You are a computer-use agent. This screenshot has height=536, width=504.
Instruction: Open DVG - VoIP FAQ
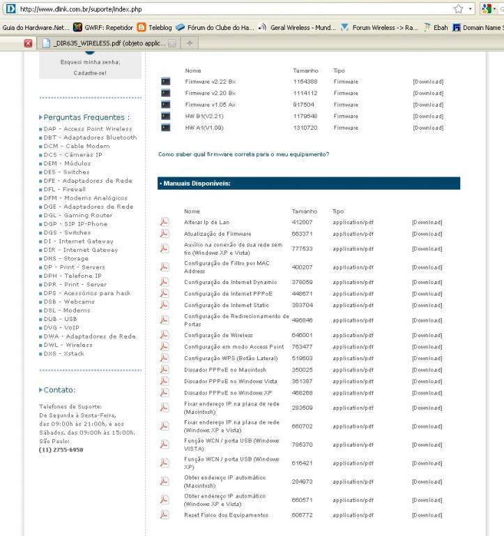61,327
